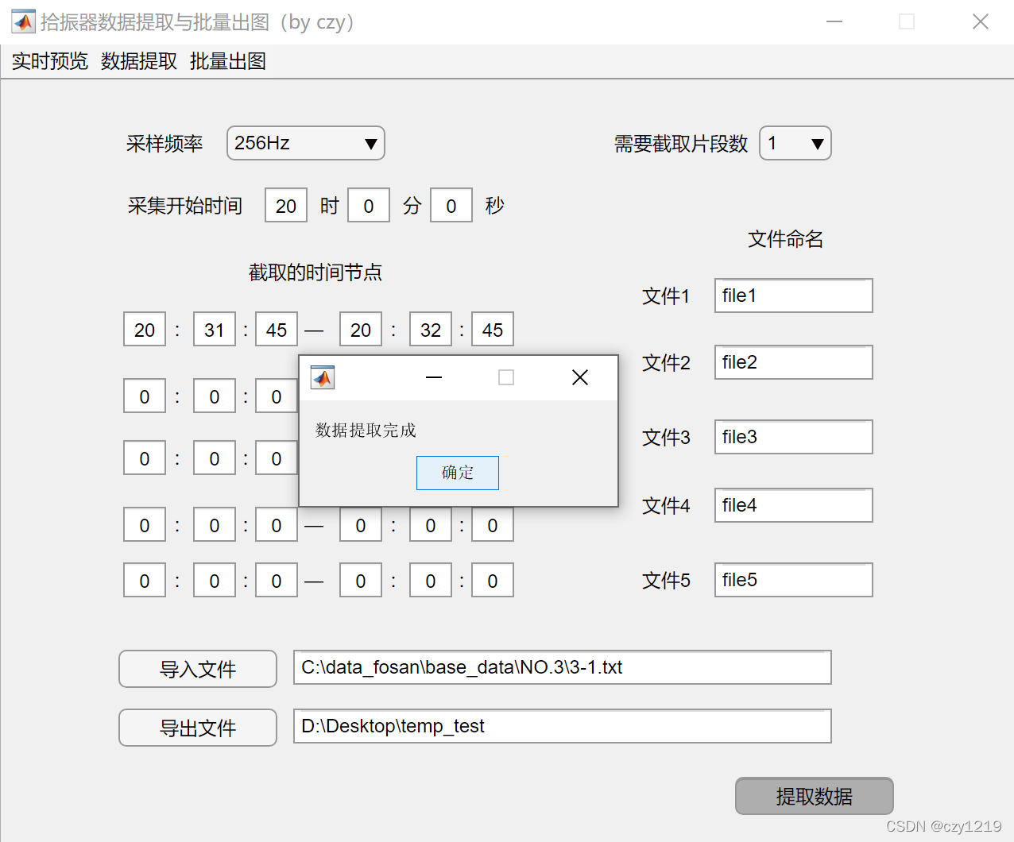Click the 采集开始时间 hour field

tap(286, 206)
